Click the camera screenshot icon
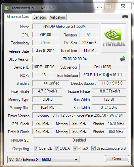The height and width of the screenshot is (167, 134). point(125,17)
